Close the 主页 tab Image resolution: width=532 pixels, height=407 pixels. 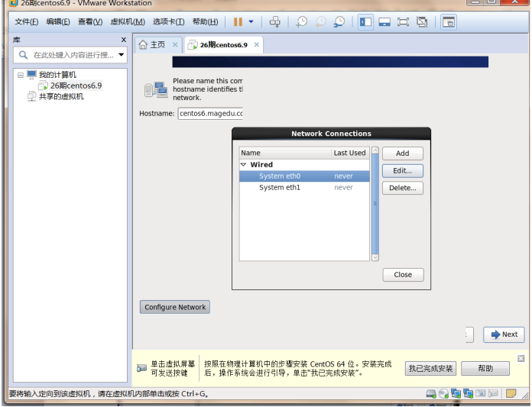point(175,45)
